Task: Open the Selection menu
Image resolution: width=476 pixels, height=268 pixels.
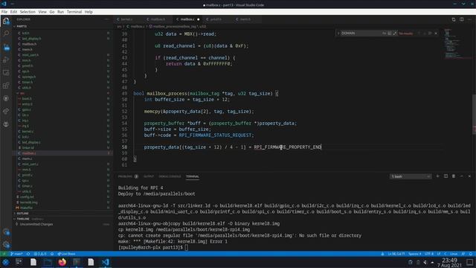Action: point(28,12)
